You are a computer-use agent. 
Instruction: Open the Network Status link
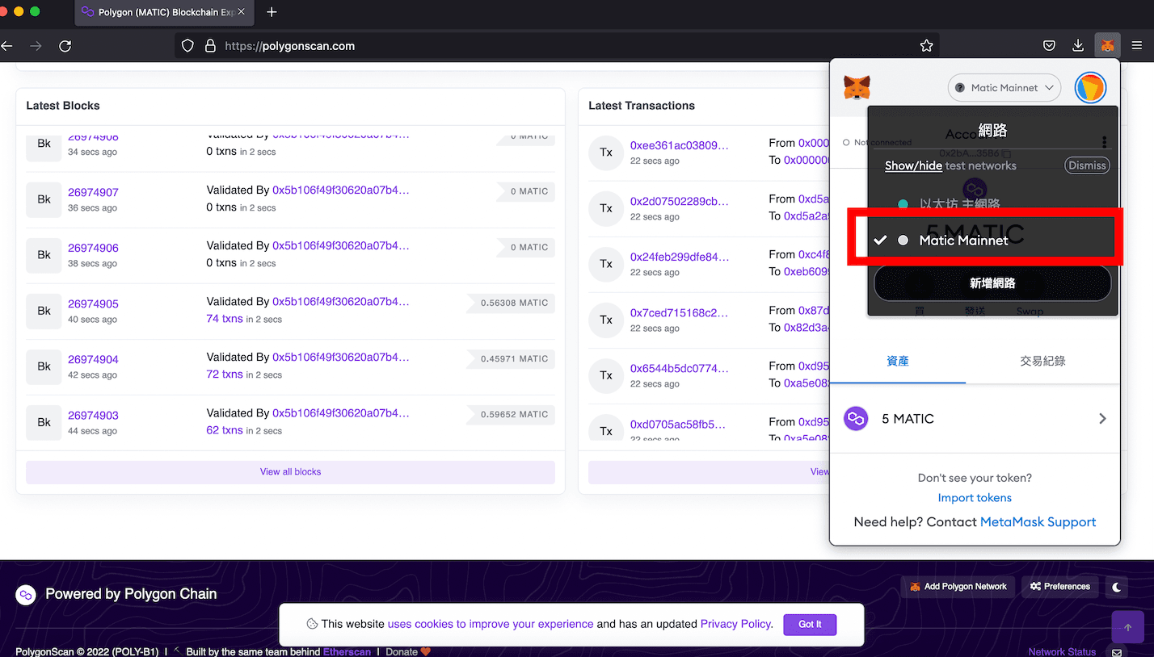pyautogui.click(x=1062, y=652)
